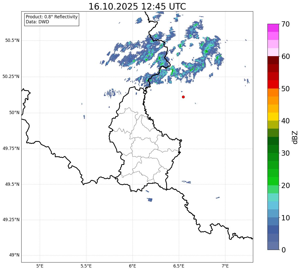Pick the magenta swatch at top of colorbar
Screen dimensions: 301x271
click(x=273, y=28)
